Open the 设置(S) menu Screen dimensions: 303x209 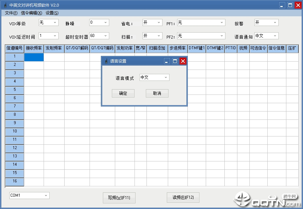click(52, 13)
